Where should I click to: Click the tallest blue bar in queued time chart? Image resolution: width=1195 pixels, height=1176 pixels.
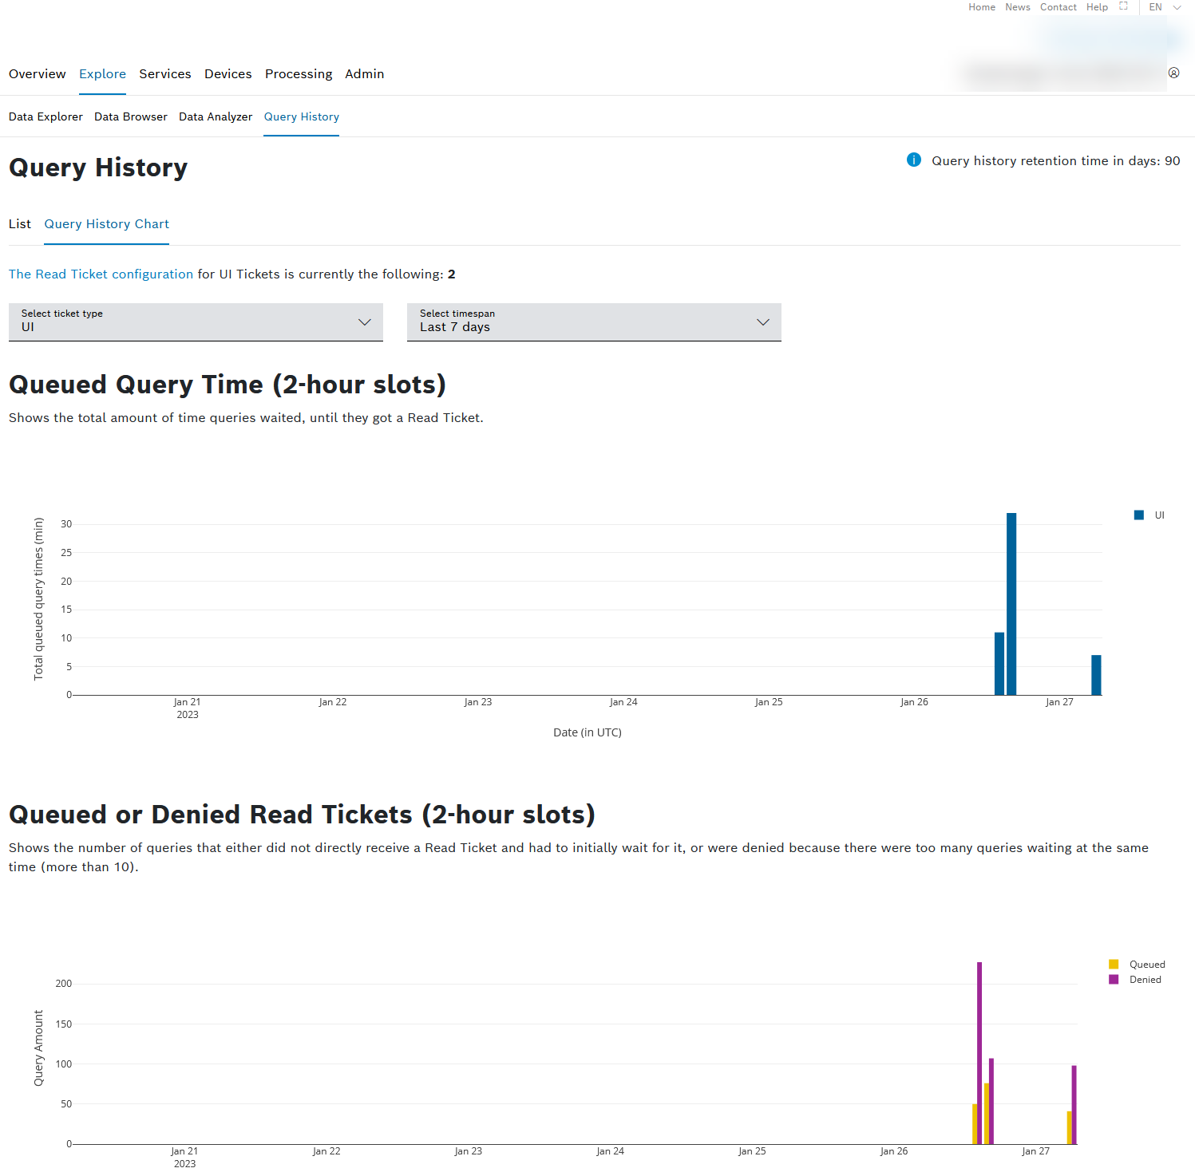[1011, 604]
